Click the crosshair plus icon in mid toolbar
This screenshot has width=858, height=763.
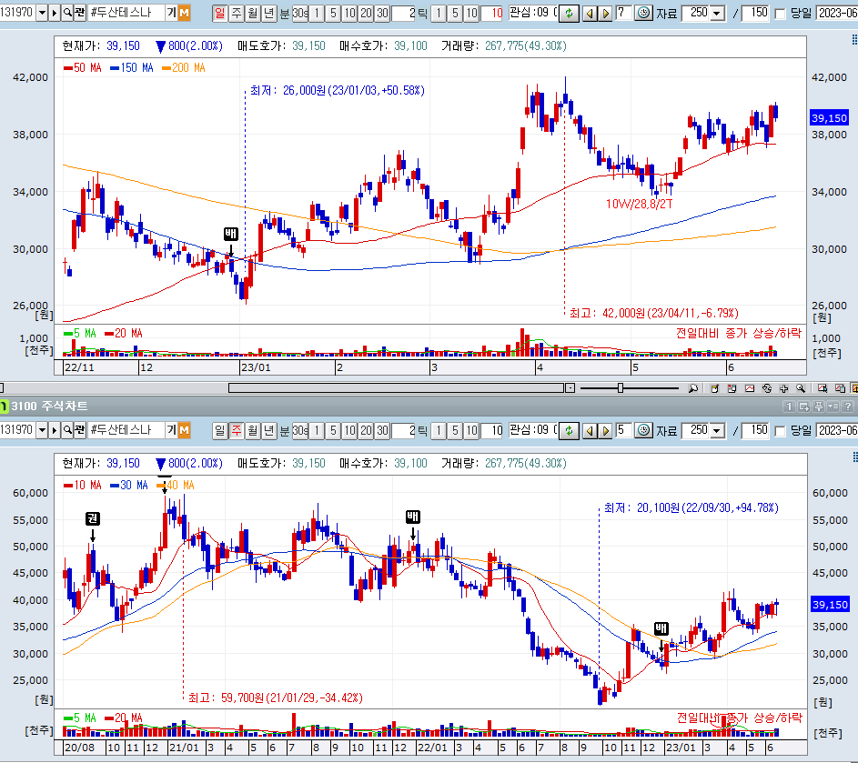point(783,387)
